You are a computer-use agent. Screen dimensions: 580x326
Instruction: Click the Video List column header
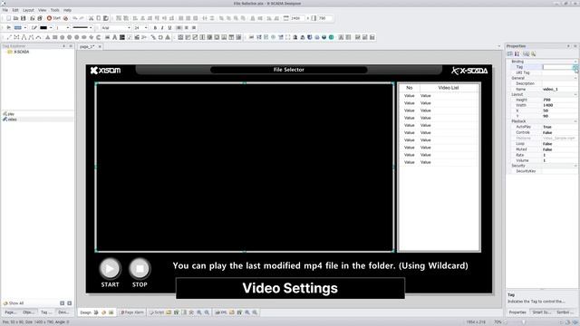tap(449, 88)
